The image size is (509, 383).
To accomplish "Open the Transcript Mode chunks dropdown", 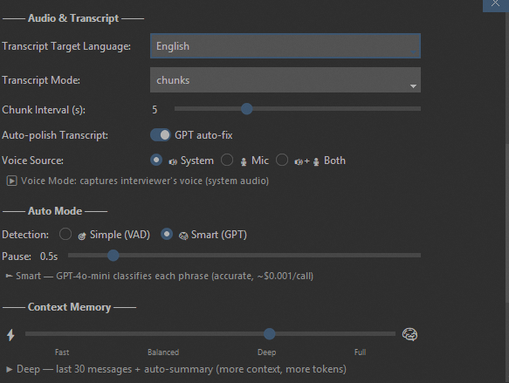I will coord(285,80).
